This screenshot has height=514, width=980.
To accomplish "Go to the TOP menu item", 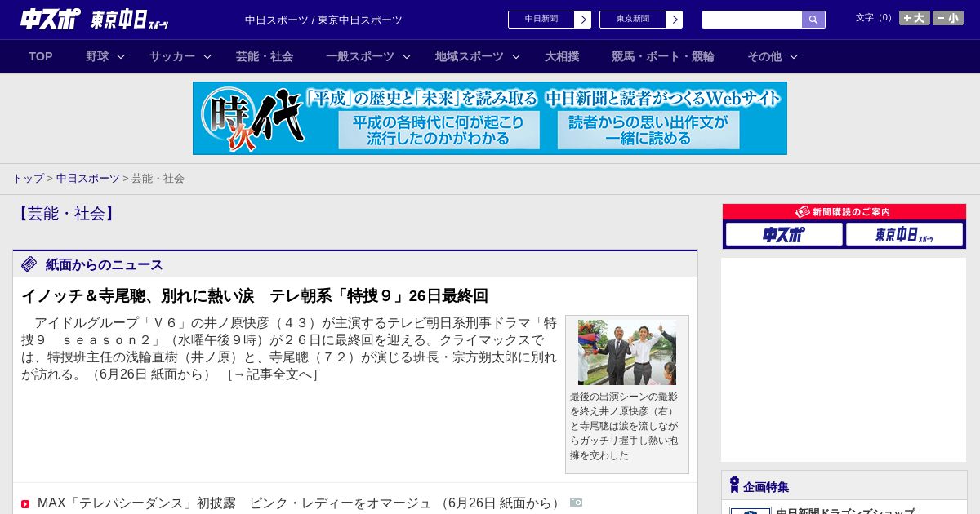I will pyautogui.click(x=41, y=56).
